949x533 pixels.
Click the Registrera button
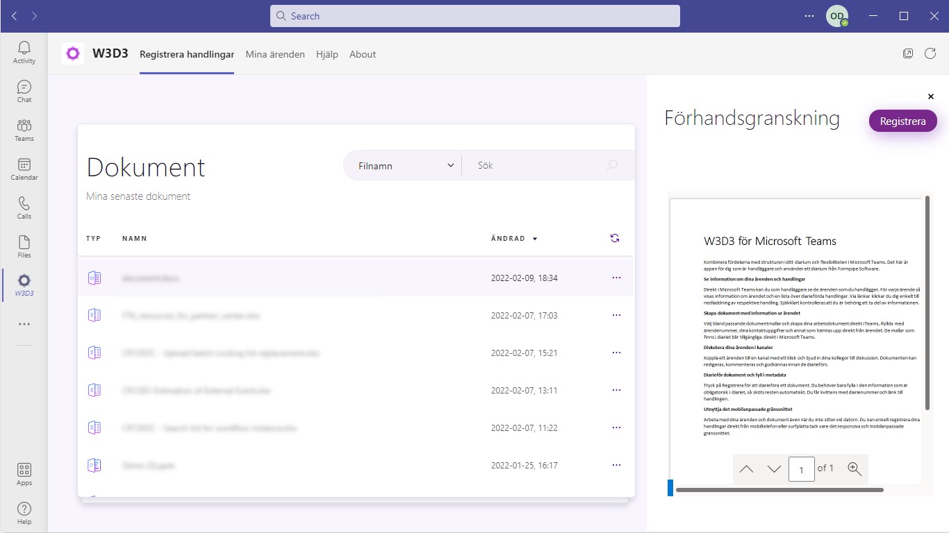point(902,121)
